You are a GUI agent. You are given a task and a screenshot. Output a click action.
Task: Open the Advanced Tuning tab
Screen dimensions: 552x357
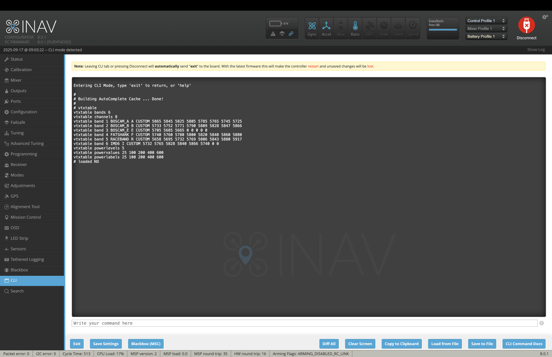point(32,144)
